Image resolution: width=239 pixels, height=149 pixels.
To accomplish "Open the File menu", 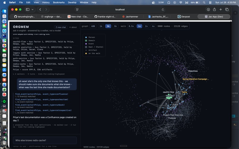I will coord(21,2).
